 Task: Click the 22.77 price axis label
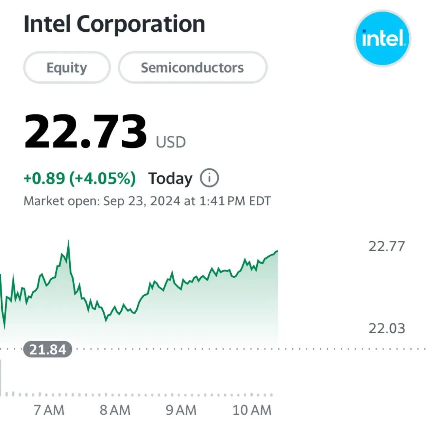387,246
